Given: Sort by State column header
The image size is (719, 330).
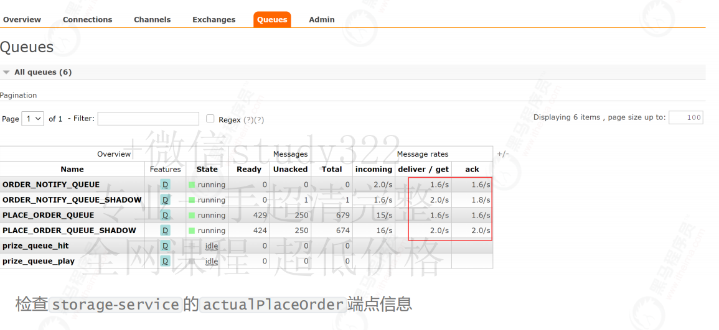Looking at the screenshot, I should point(207,169).
